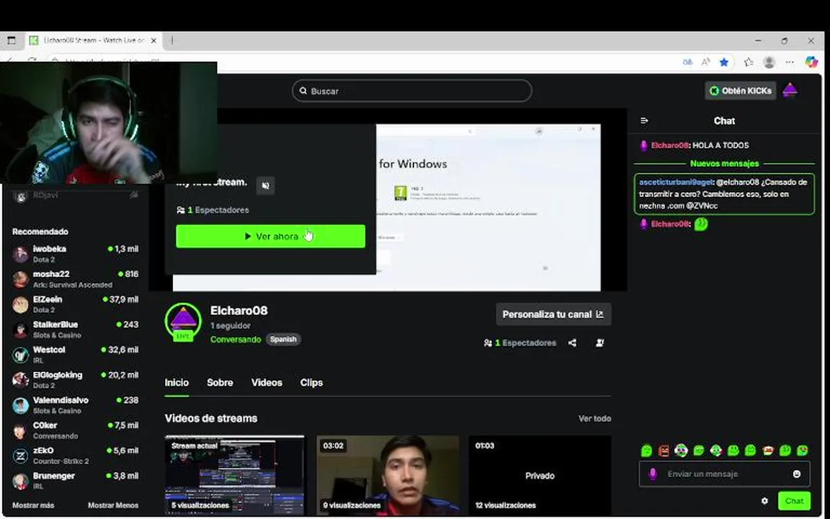Viewport: 830px width, 519px height.
Task: Insert the white round emote
Action: click(682, 450)
